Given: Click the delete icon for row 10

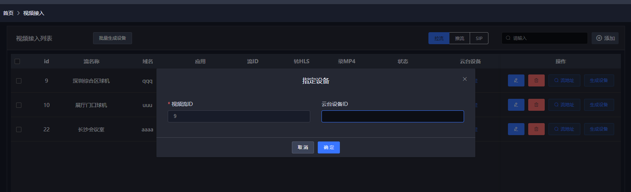Looking at the screenshot, I should tap(536, 105).
